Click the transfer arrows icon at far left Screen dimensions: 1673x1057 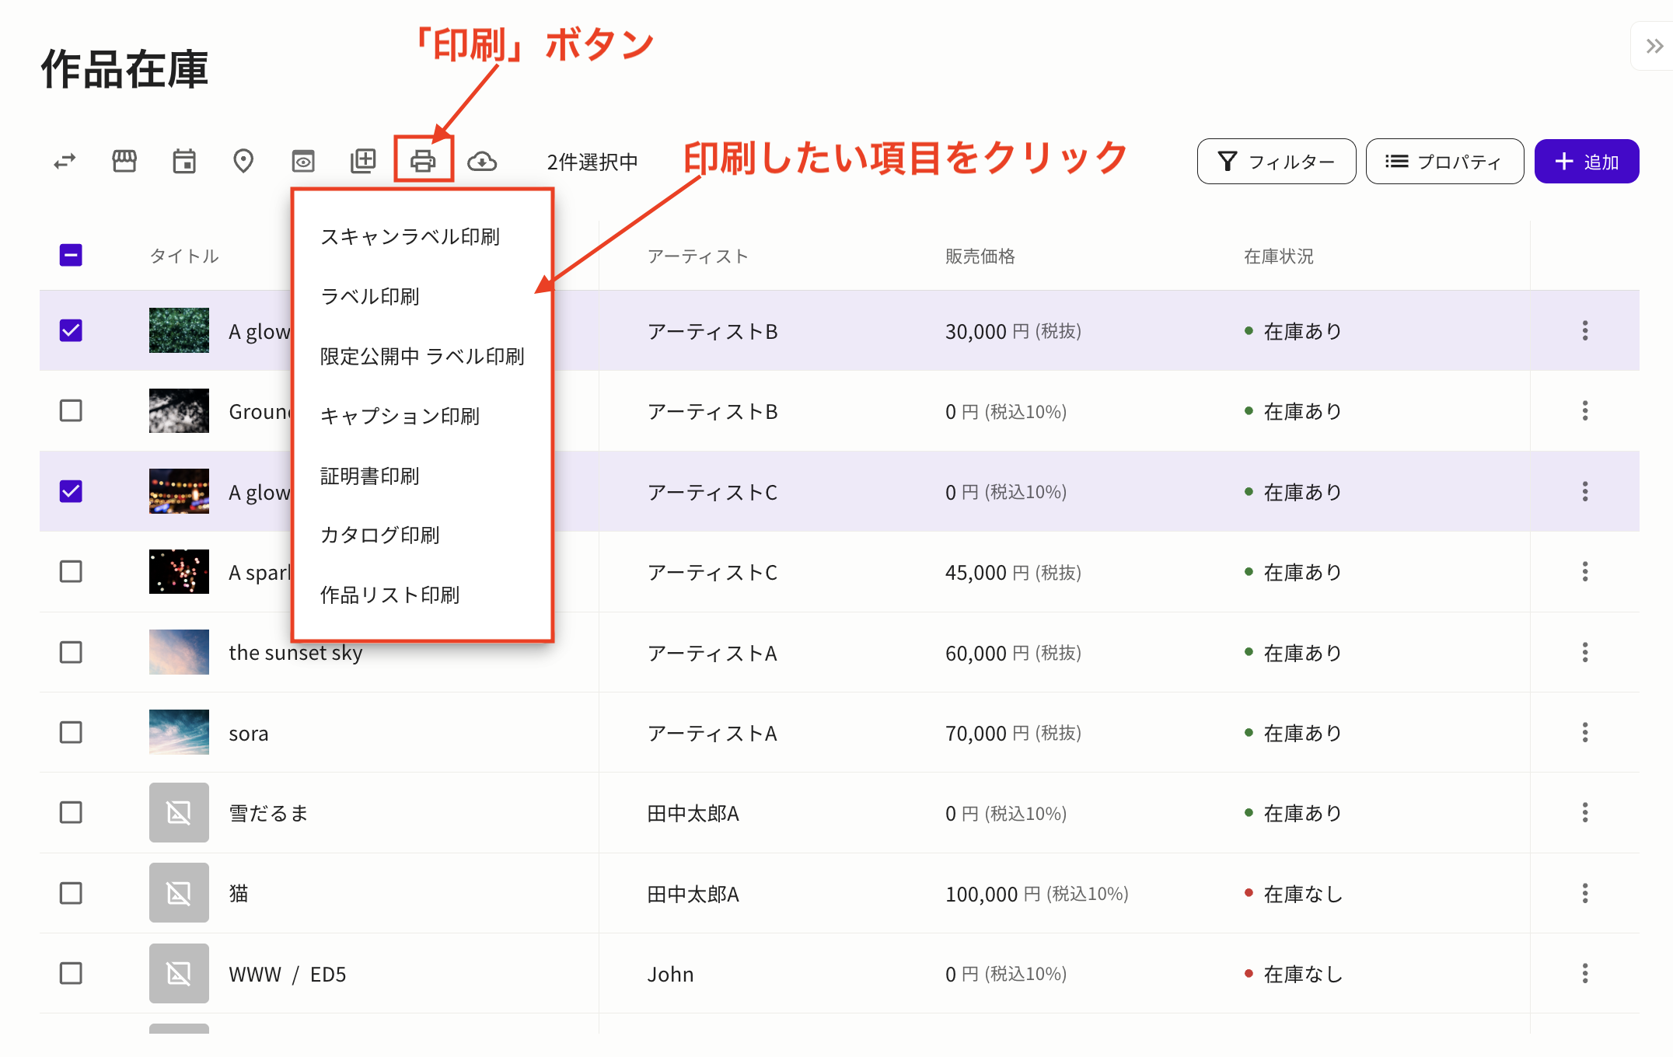click(x=65, y=161)
